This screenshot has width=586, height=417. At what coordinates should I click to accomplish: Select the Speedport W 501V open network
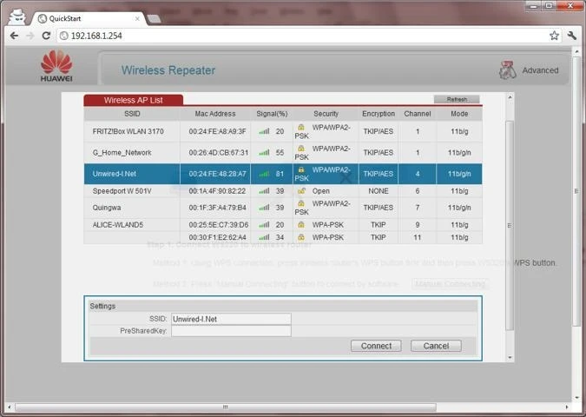283,191
